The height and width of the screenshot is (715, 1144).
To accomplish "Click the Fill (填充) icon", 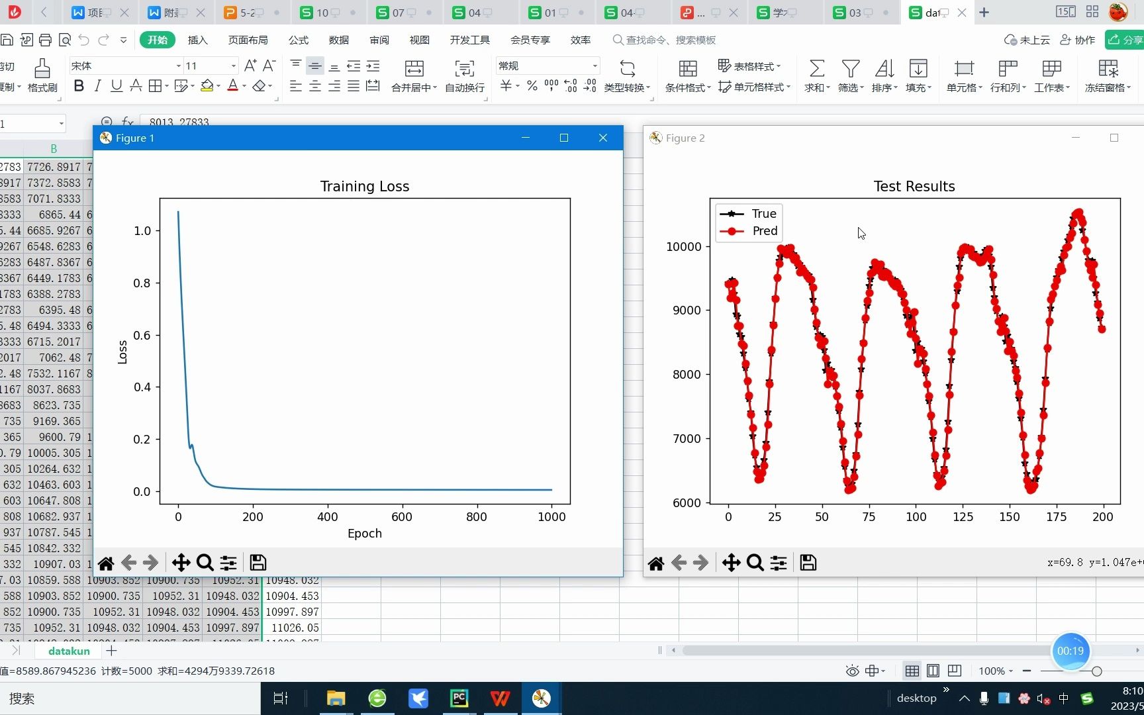I will [918, 68].
